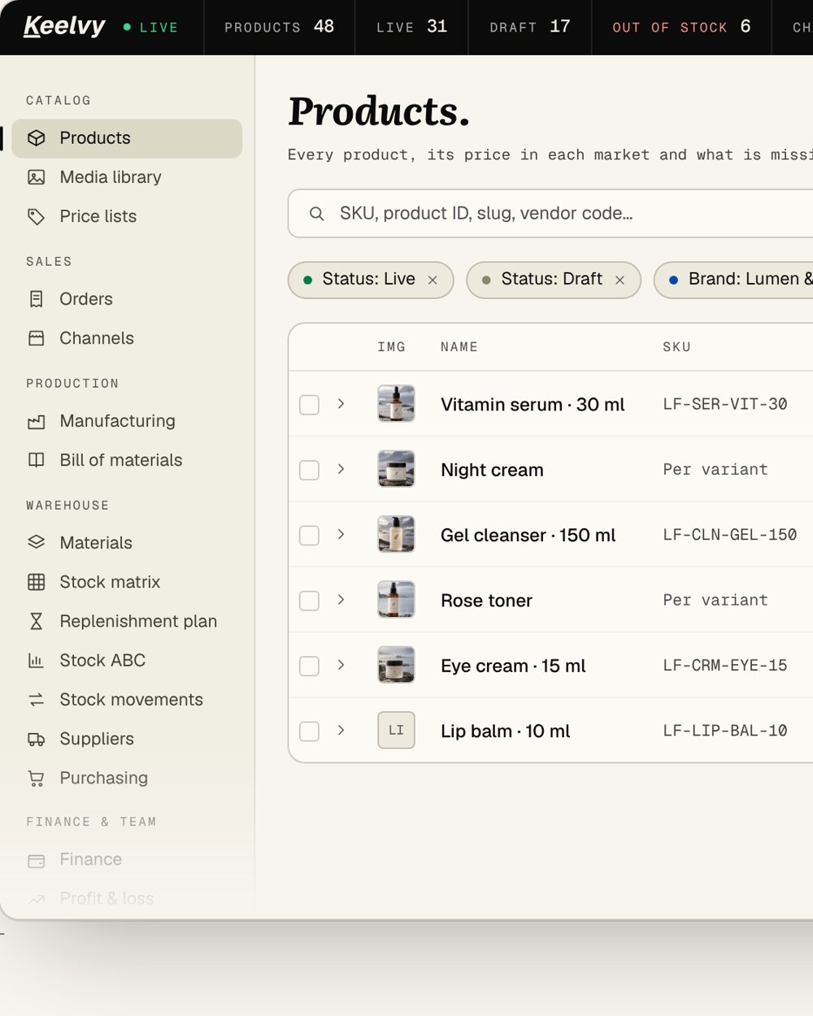Open Replenishment plan hourglass icon

(37, 621)
